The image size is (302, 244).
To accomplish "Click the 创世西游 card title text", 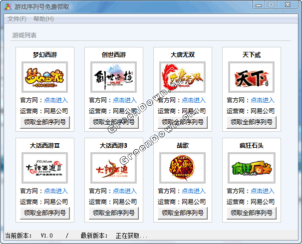I will (114, 55).
